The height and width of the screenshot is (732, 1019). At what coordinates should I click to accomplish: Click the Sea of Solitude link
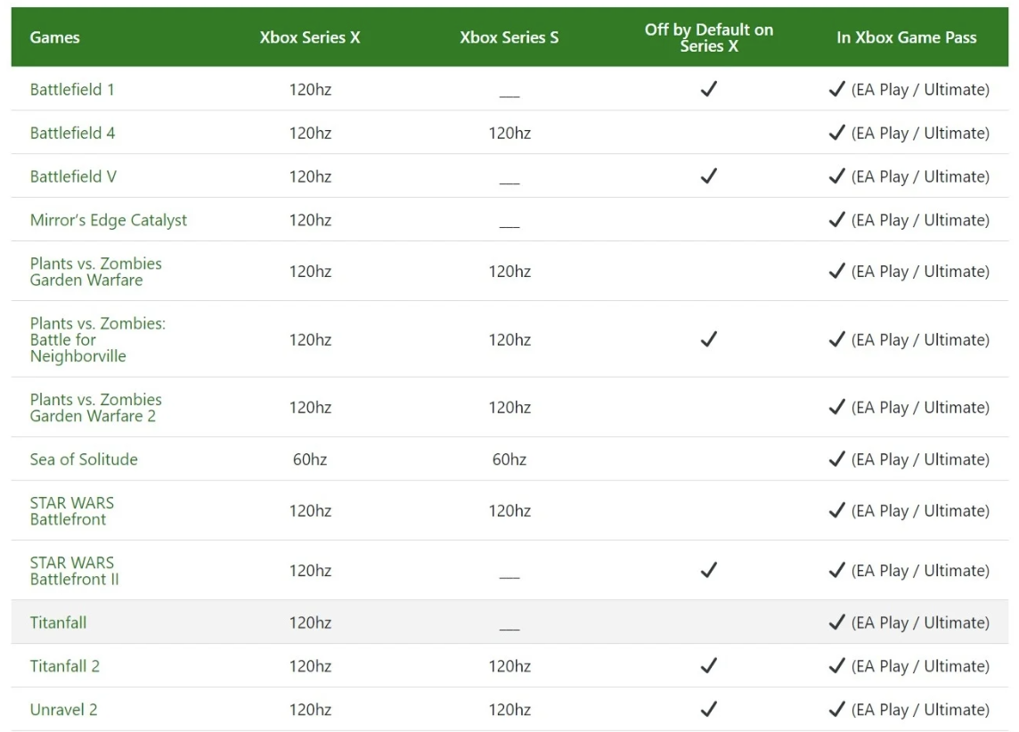click(84, 460)
